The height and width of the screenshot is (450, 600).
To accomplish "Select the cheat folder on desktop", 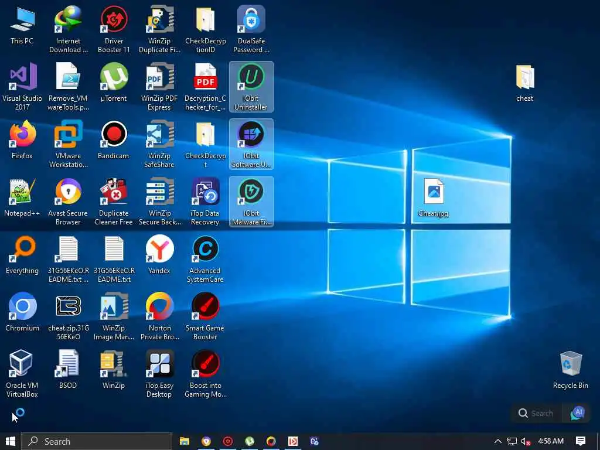I will tap(524, 82).
